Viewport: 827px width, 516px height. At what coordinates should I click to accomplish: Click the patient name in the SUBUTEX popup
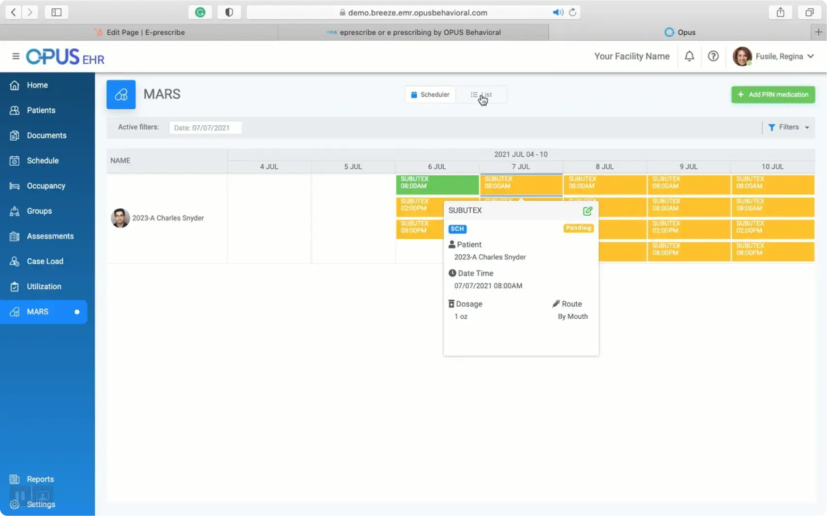tap(490, 257)
